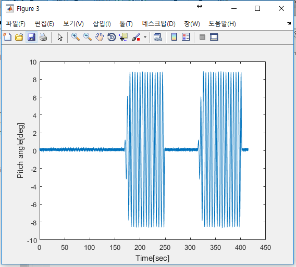The width and height of the screenshot is (296, 267).
Task: Open the 편집(E) menu
Action: pyautogui.click(x=44, y=24)
